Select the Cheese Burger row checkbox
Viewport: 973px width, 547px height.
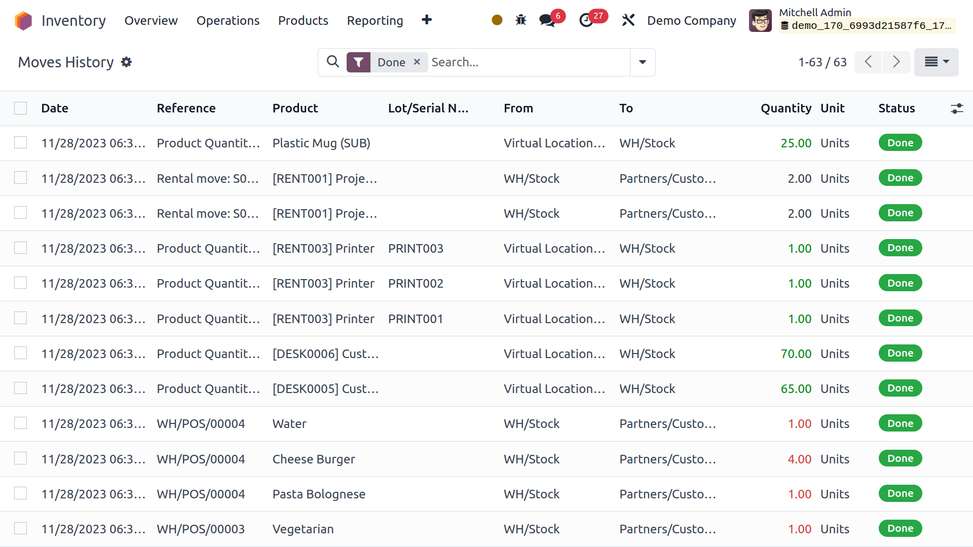pyautogui.click(x=21, y=458)
